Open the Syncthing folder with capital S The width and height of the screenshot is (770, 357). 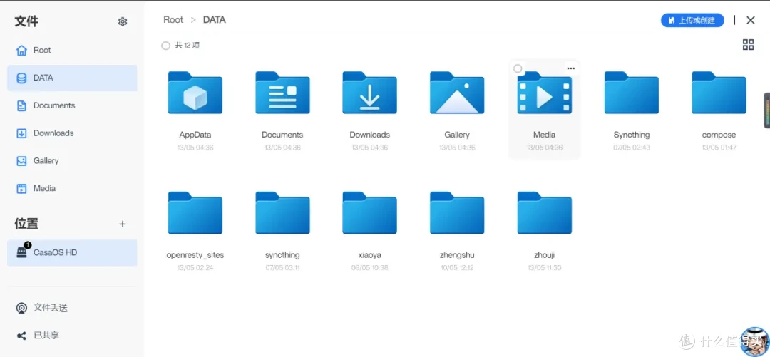tap(632, 93)
